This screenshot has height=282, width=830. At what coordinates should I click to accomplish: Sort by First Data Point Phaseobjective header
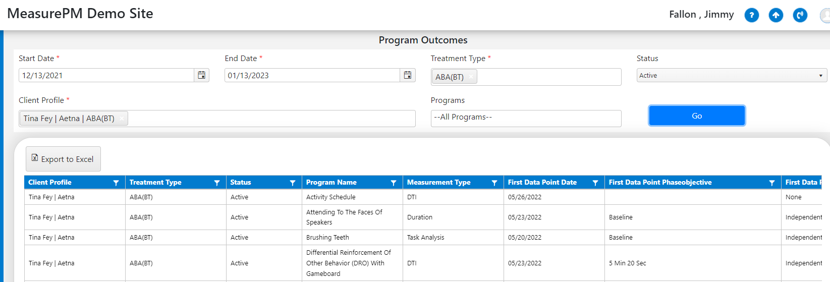(660, 182)
